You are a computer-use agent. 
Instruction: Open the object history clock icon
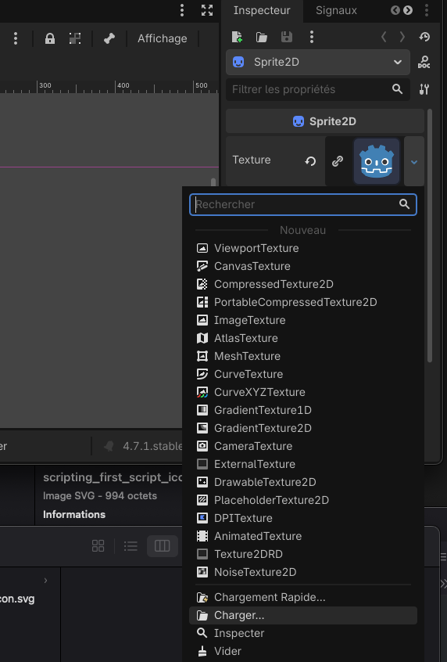(424, 37)
